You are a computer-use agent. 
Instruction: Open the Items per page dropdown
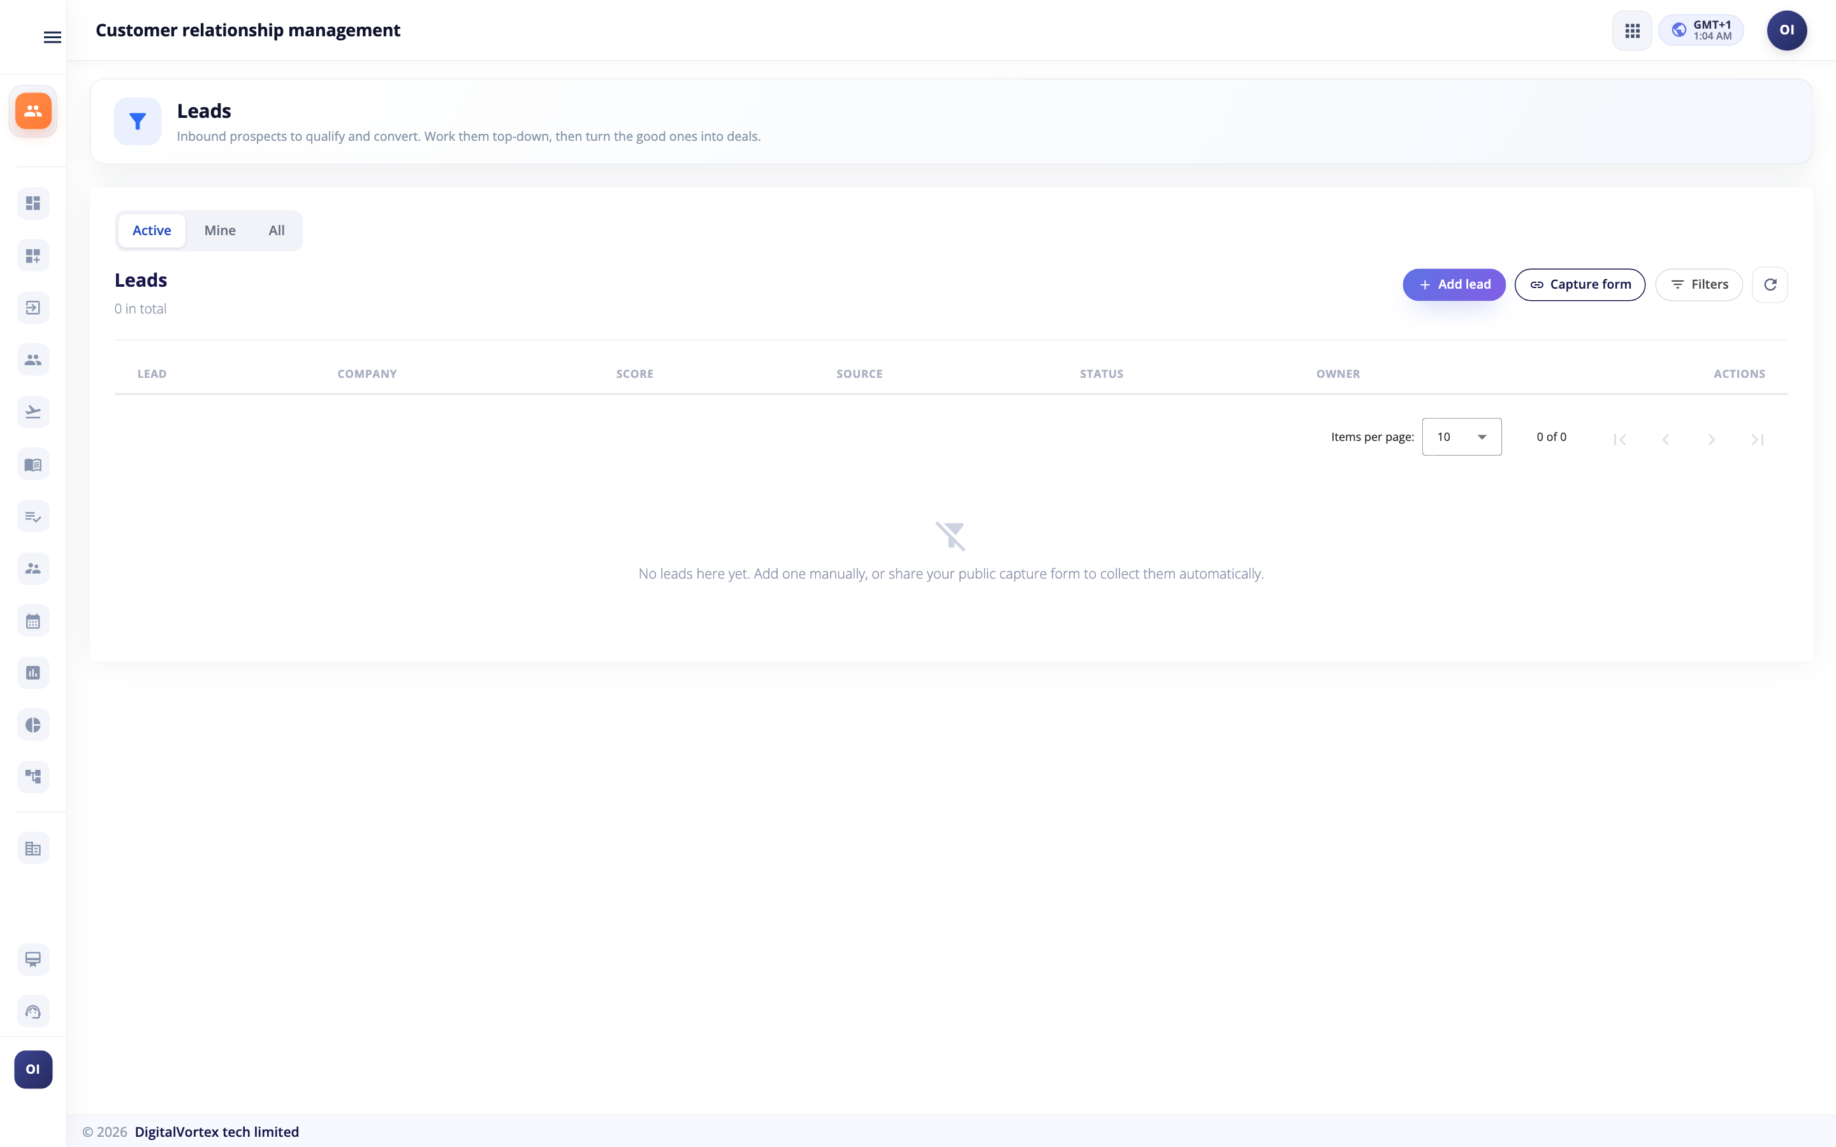tap(1461, 437)
